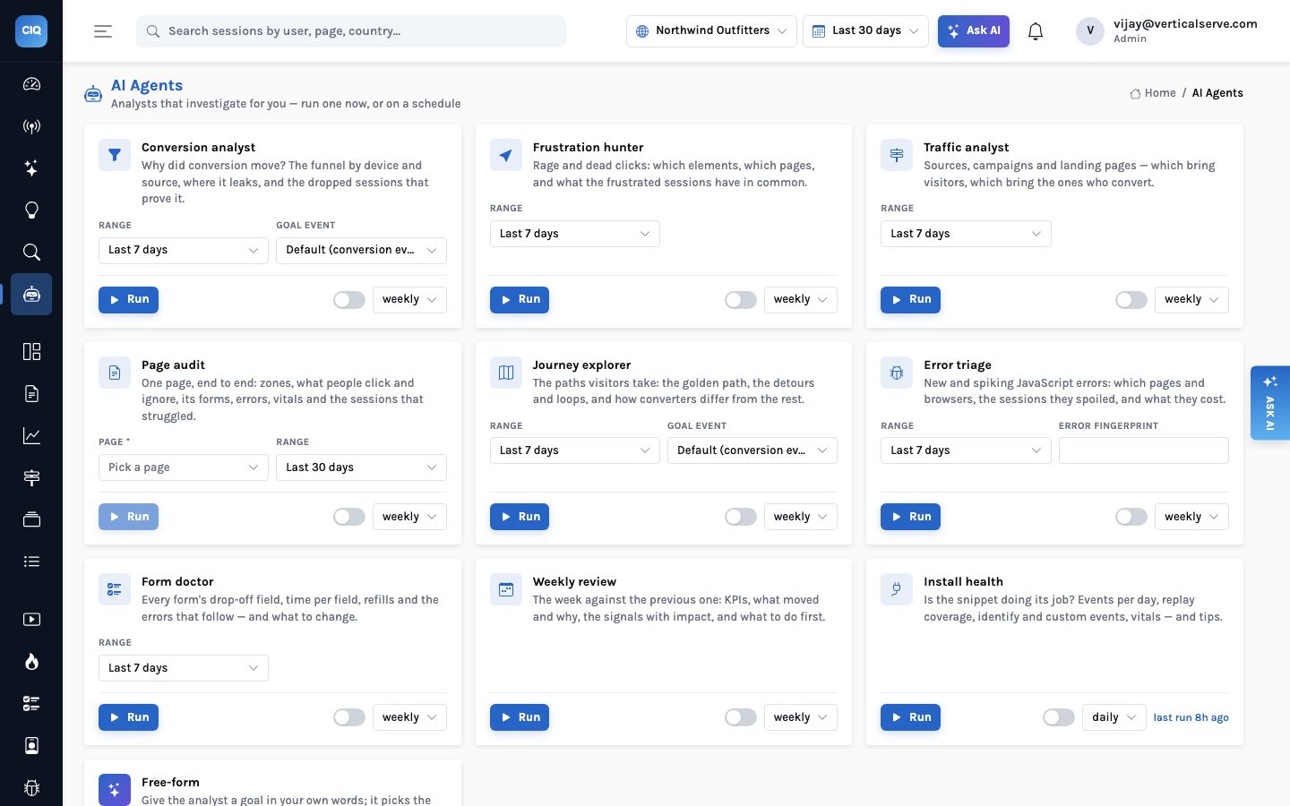Open the line chart icon in sidebar

pyautogui.click(x=31, y=435)
